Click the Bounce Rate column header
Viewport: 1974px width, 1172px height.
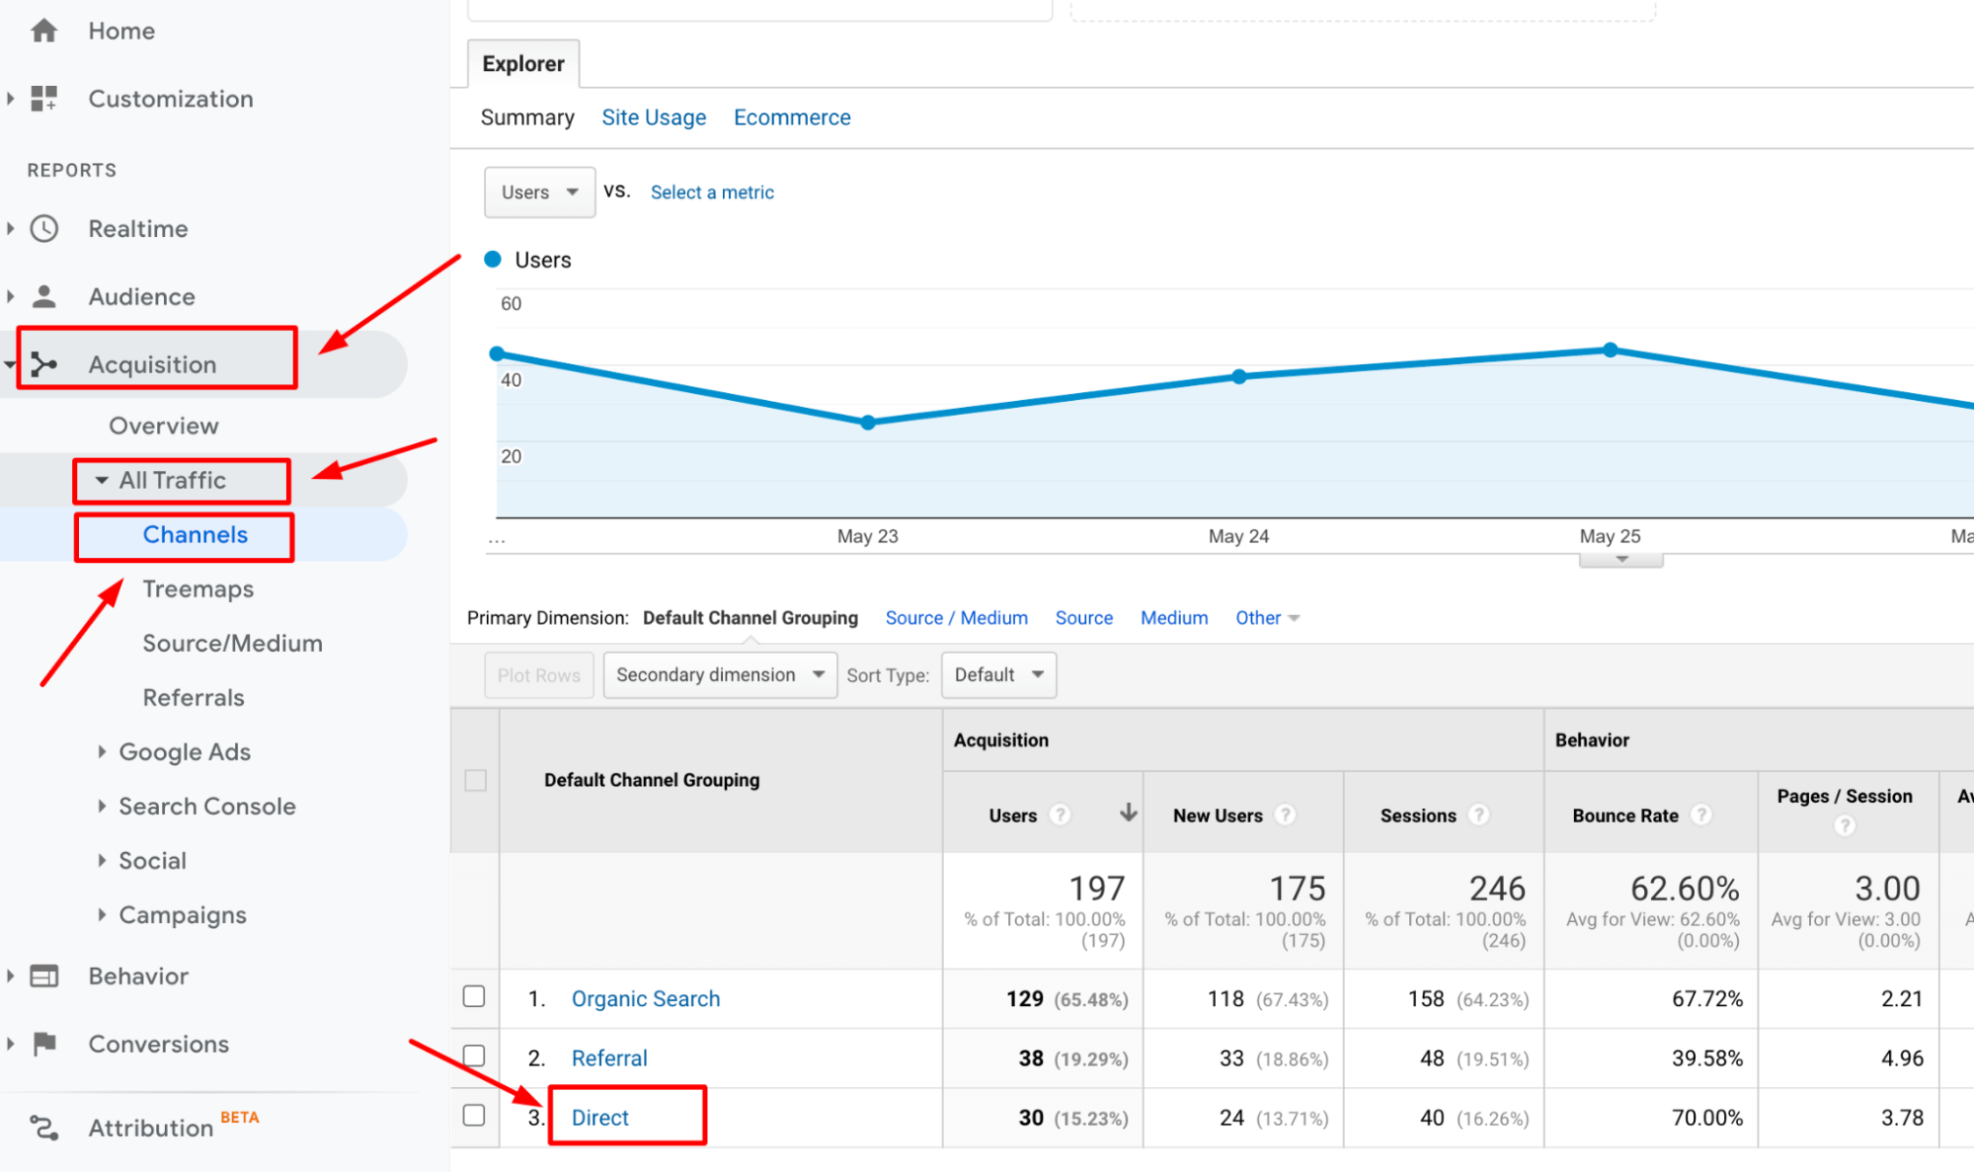1625,815
